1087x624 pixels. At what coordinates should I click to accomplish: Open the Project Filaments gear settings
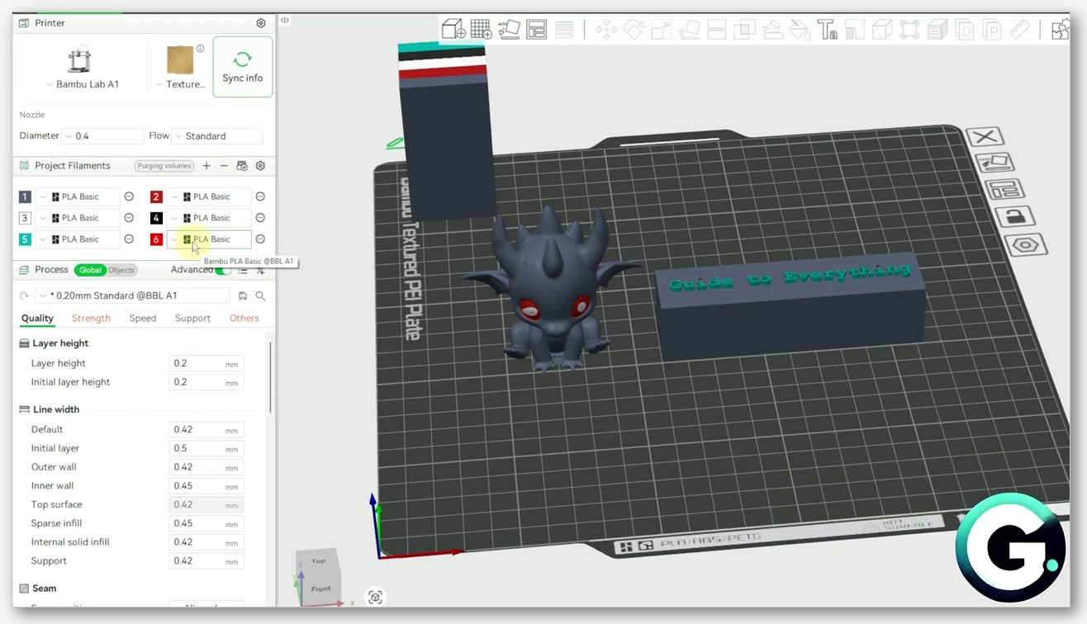(x=260, y=166)
